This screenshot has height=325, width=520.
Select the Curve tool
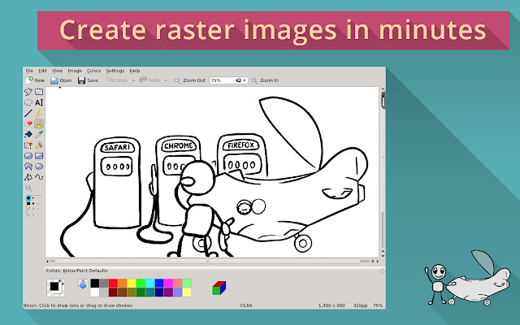[x=39, y=177]
